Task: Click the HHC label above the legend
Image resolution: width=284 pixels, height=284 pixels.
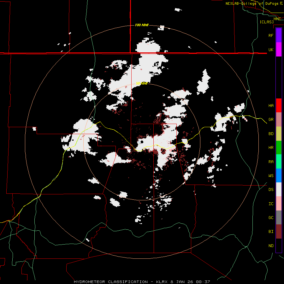Action: (x=277, y=19)
